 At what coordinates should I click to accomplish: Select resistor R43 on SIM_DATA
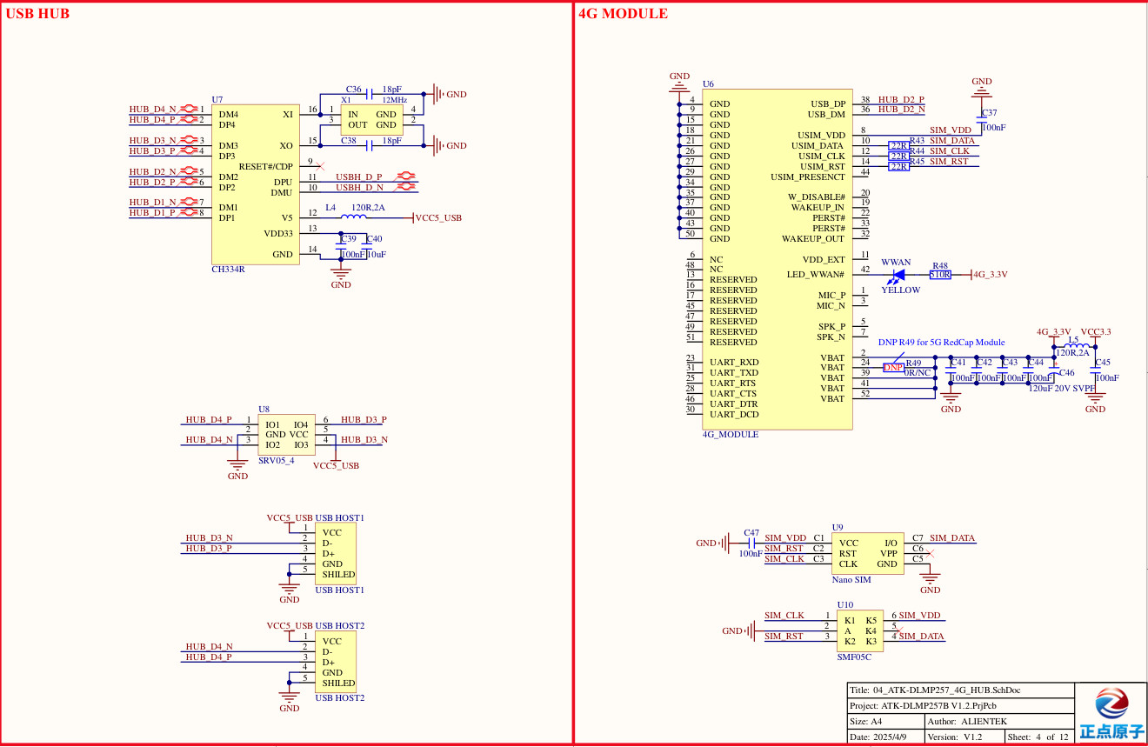pos(899,145)
